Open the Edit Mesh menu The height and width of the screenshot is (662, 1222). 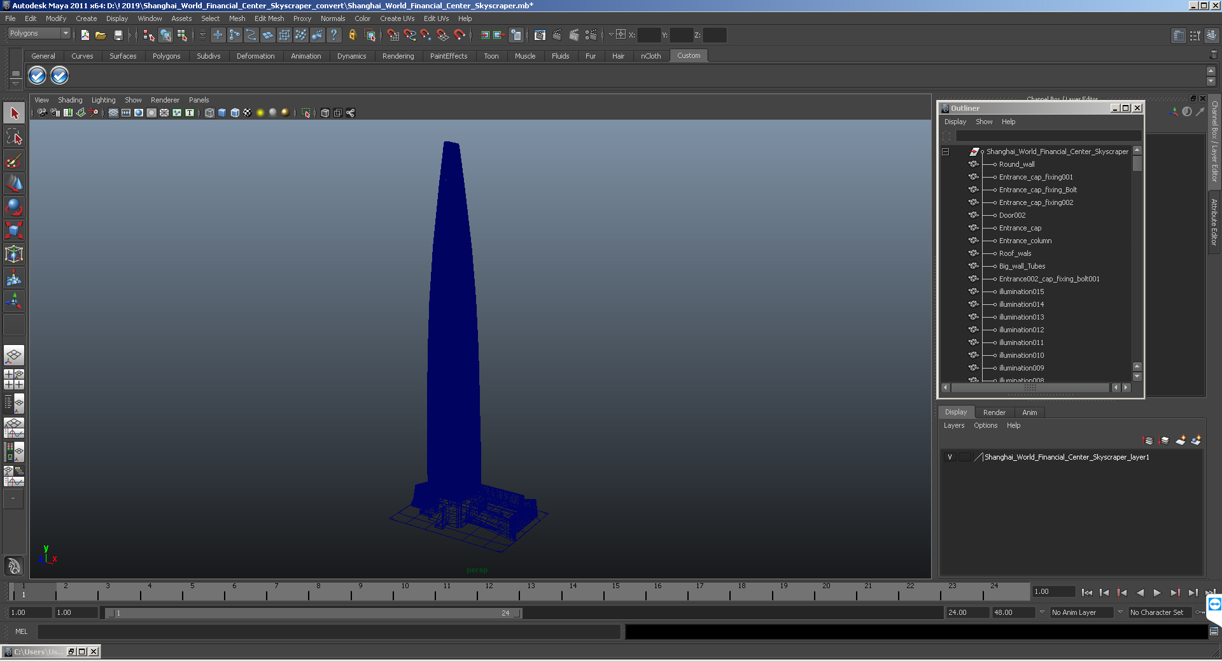click(269, 18)
